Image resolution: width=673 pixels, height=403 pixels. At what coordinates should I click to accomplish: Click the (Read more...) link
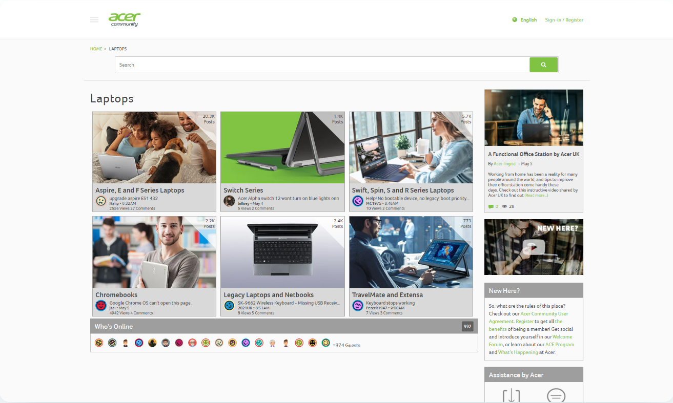click(536, 195)
